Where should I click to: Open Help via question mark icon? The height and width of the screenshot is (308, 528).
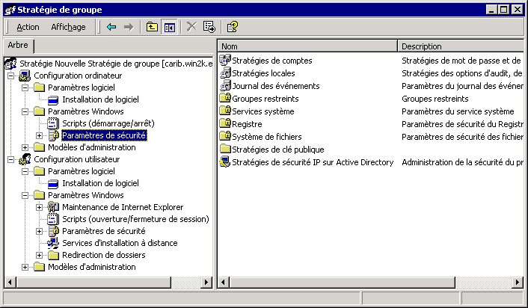233,27
